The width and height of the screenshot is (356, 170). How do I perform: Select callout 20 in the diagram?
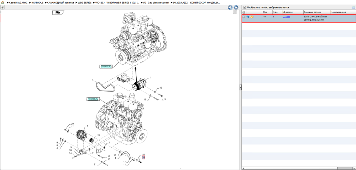(72, 124)
